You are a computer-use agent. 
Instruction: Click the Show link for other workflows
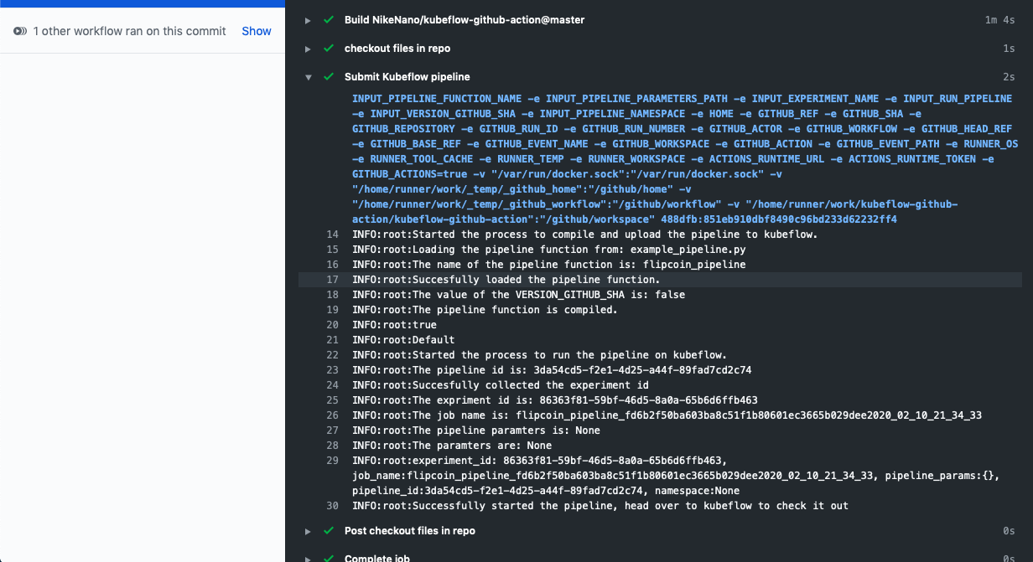[257, 31]
